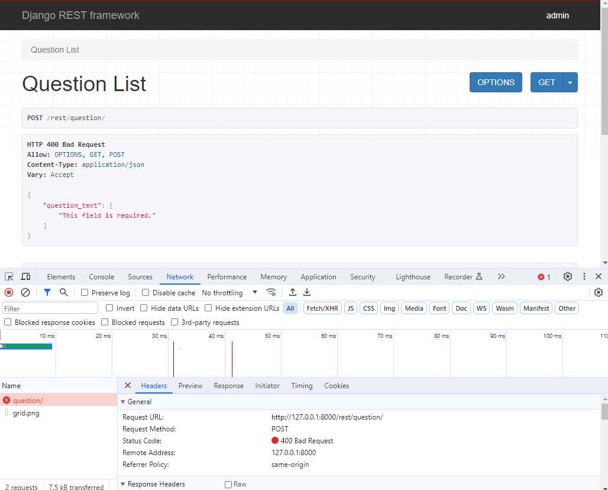Import HAR file with upload icon
This screenshot has height=490, width=608.
(293, 292)
